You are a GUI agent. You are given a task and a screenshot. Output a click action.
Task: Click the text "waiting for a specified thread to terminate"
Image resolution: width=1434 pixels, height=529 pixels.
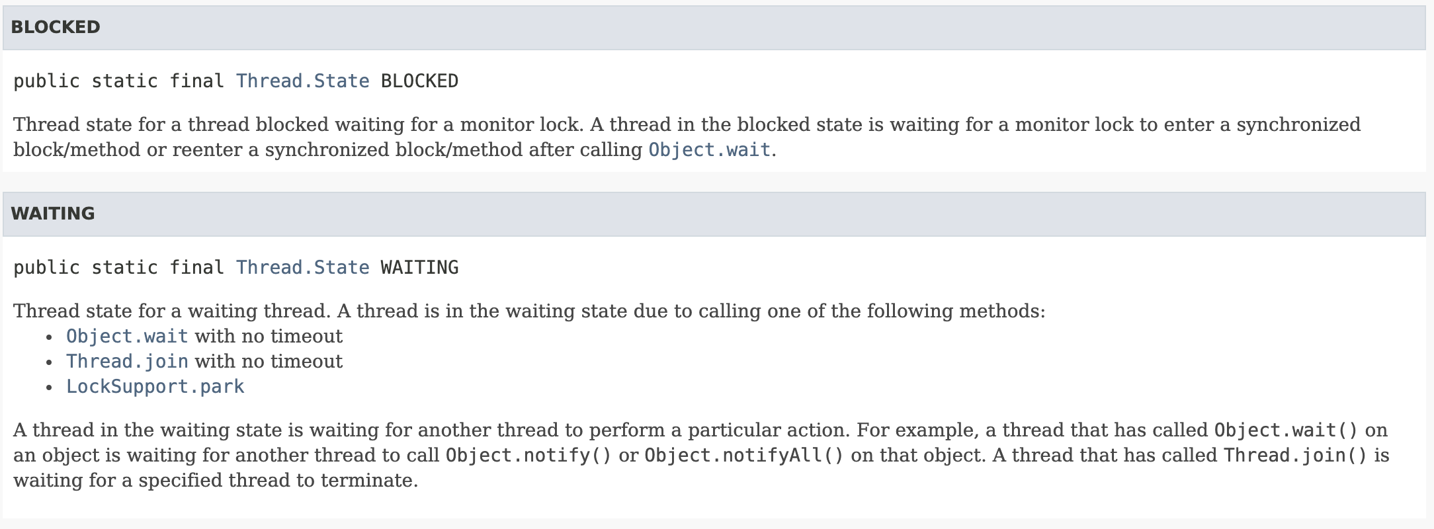click(x=216, y=480)
